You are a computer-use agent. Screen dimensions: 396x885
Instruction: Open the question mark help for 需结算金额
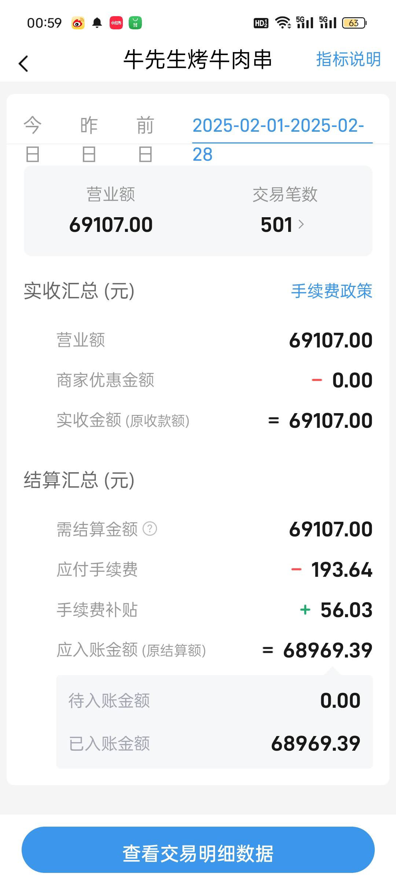point(150,529)
